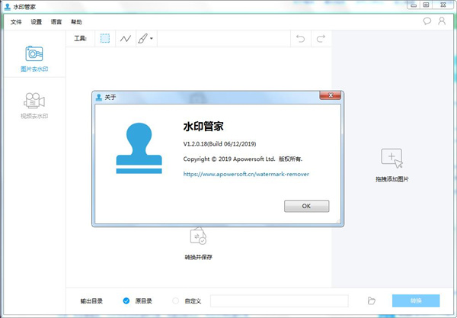Select the polygon line selection tool

(x=125, y=38)
